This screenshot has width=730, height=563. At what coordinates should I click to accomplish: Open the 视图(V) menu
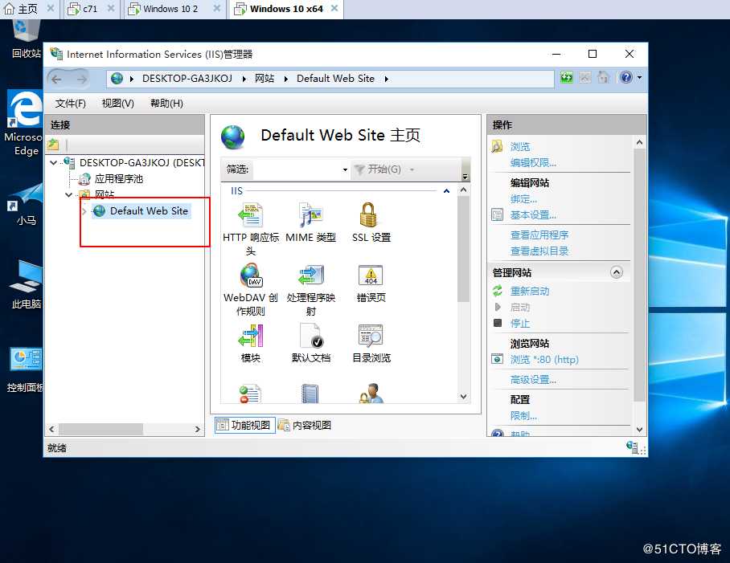(118, 104)
